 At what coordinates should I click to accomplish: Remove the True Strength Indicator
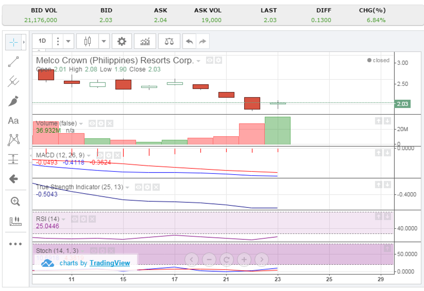[156, 187]
